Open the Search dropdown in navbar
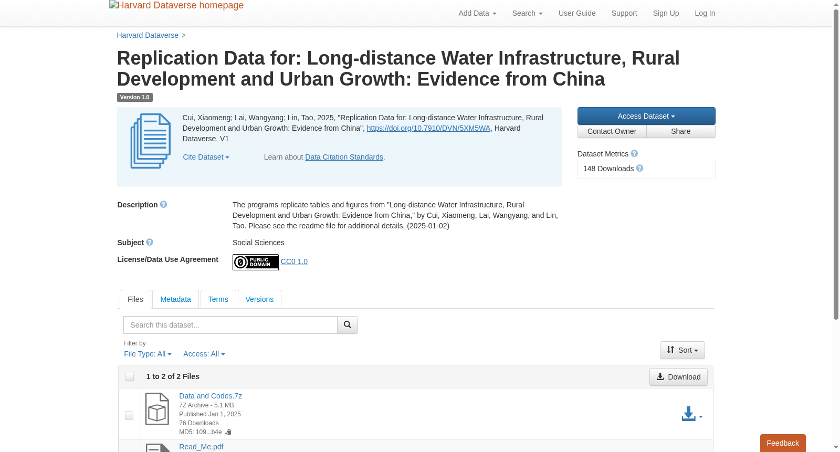Viewport: 840px width, 452px height. pyautogui.click(x=527, y=13)
